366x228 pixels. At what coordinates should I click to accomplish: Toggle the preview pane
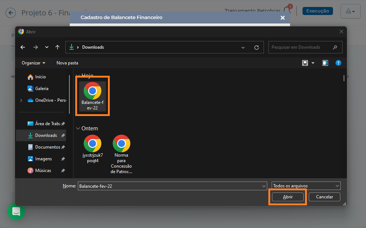point(325,63)
